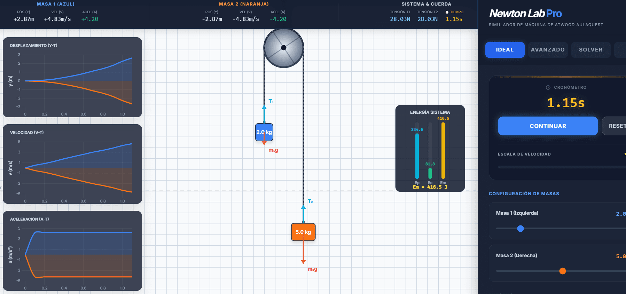Click the Tensión T2 value 28.03N
Screen dimensions: 626x294
pyautogui.click(x=428, y=19)
